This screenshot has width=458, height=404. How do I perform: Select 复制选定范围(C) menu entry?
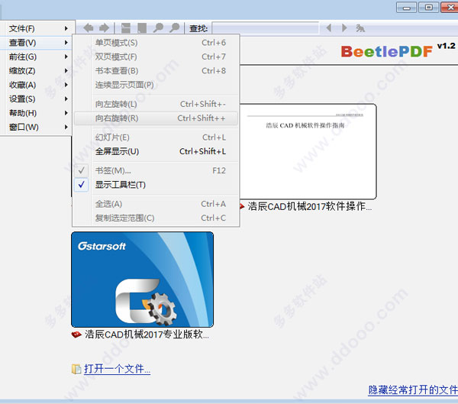point(156,218)
